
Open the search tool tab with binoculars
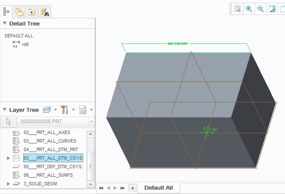pyautogui.click(x=45, y=12)
